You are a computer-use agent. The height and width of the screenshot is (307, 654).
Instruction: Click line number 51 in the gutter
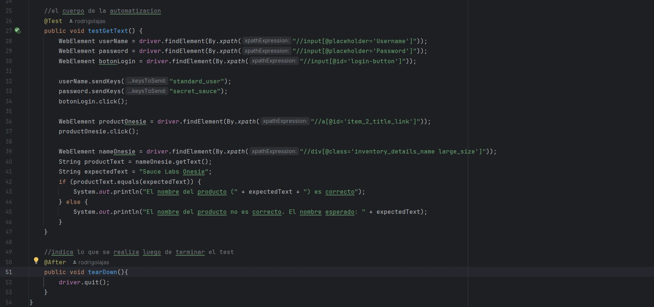(x=9, y=272)
